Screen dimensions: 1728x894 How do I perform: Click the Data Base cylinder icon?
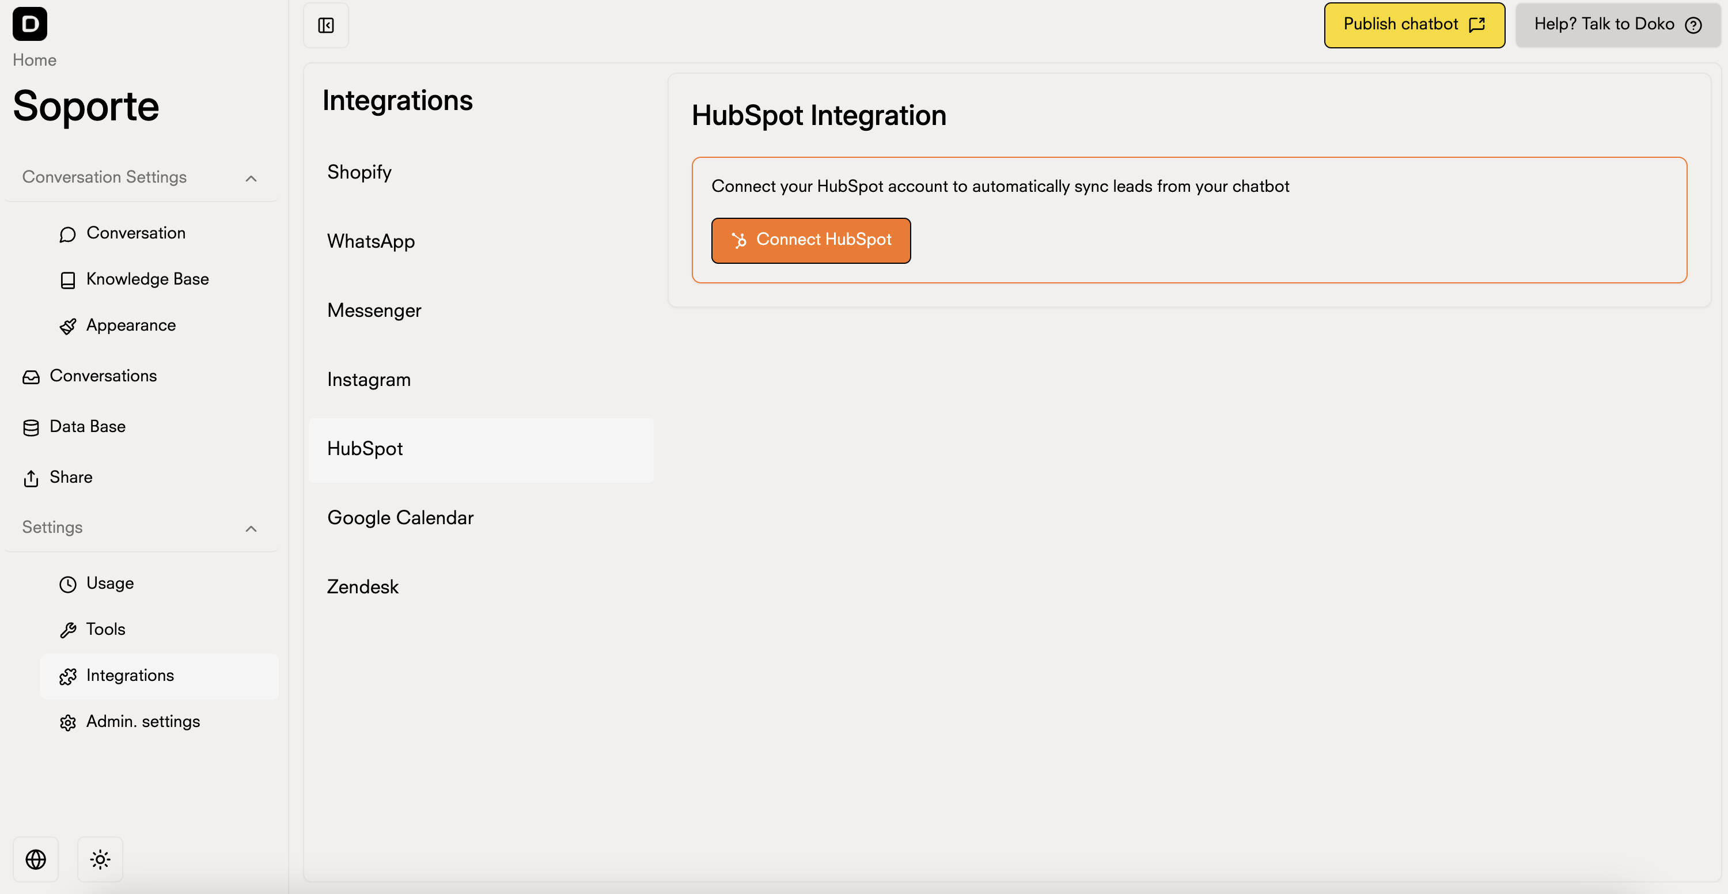click(x=31, y=427)
